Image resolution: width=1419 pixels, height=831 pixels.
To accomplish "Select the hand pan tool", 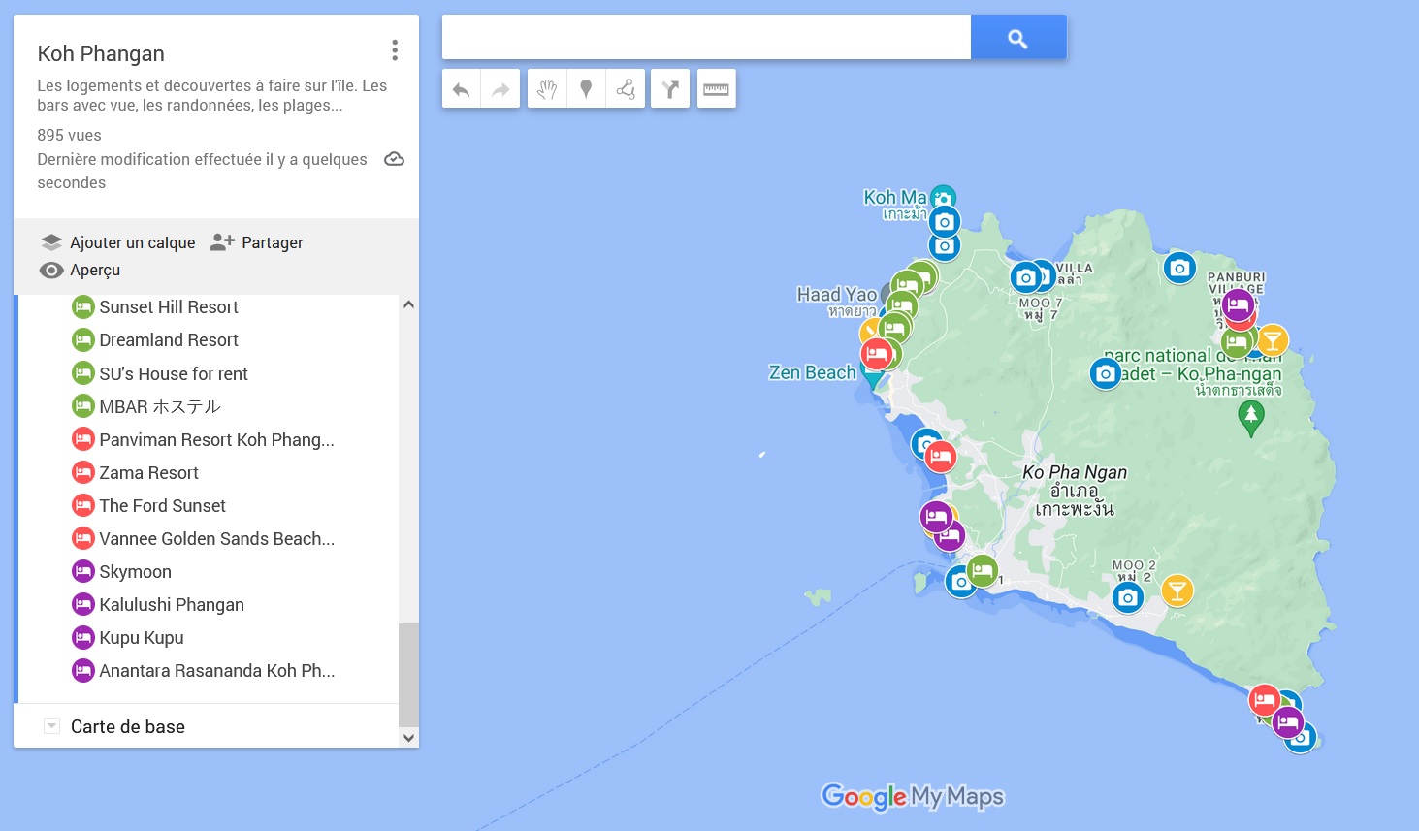I will [546, 88].
